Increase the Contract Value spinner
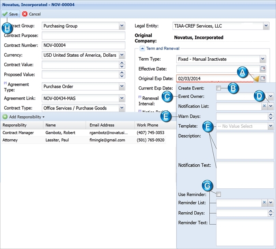 pos(122,63)
